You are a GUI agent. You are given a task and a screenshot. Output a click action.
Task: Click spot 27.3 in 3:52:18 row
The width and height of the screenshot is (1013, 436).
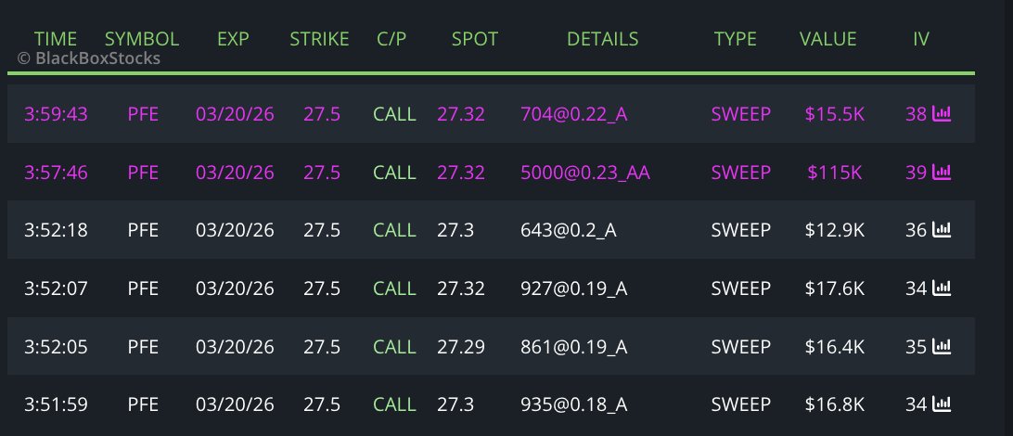coord(455,230)
